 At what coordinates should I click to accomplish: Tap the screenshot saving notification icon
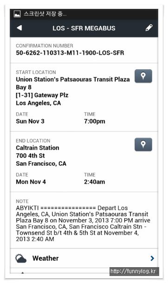(17, 14)
